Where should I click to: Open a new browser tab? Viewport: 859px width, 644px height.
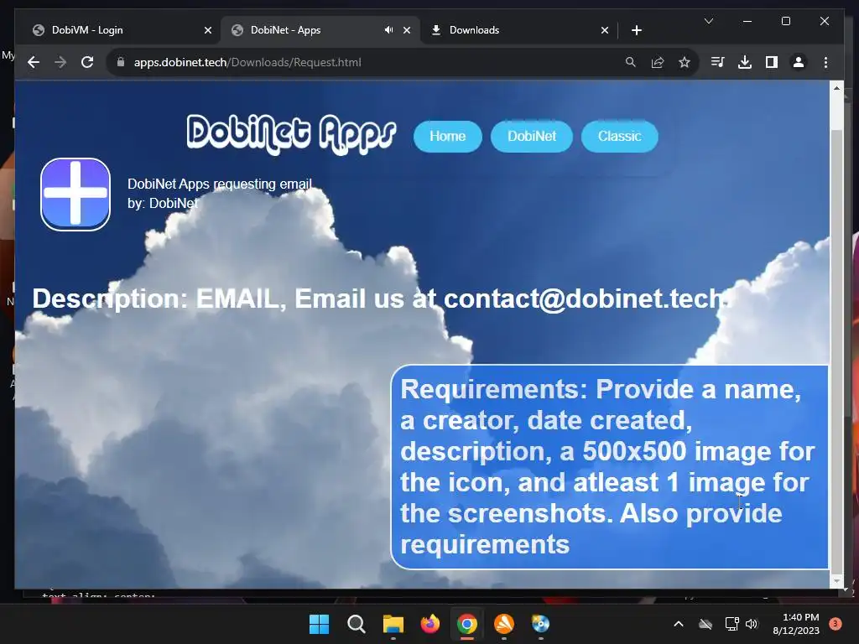(x=636, y=31)
